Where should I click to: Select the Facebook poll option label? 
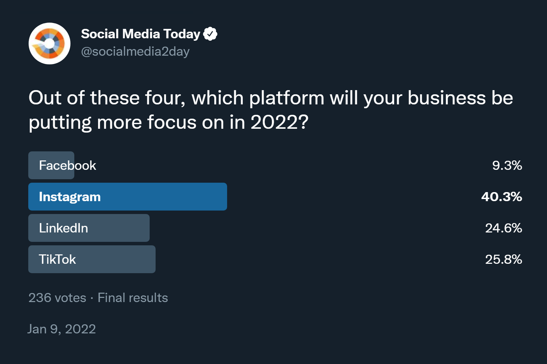[x=67, y=165]
